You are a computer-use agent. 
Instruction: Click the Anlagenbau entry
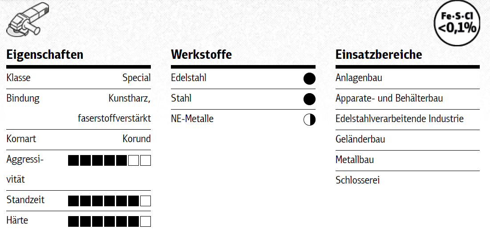click(359, 78)
